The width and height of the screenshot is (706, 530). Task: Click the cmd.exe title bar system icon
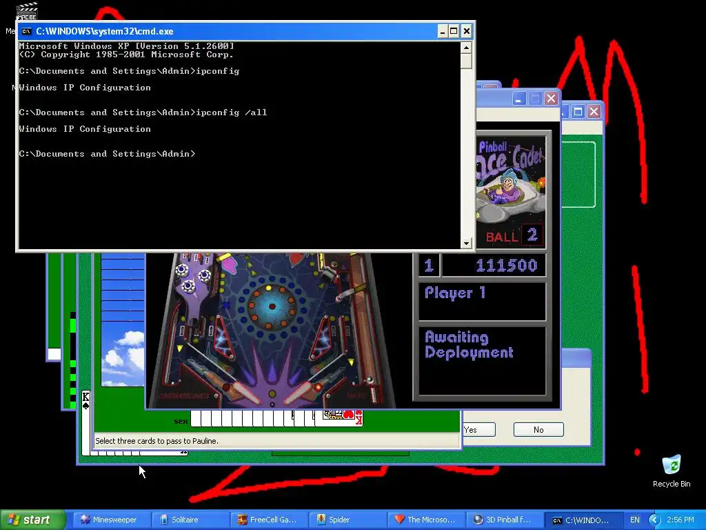coord(27,31)
